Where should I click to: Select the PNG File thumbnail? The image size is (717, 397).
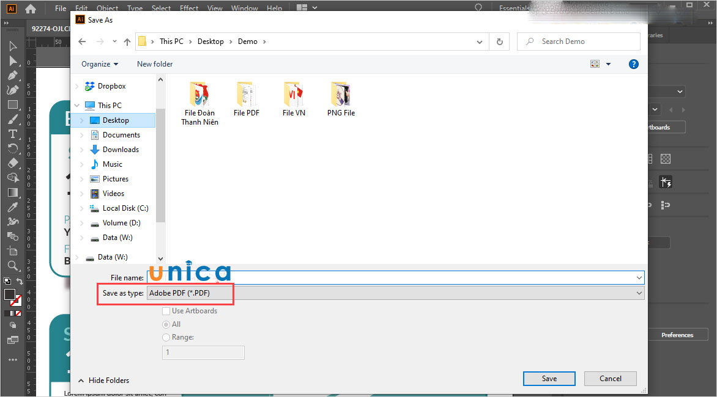340,99
